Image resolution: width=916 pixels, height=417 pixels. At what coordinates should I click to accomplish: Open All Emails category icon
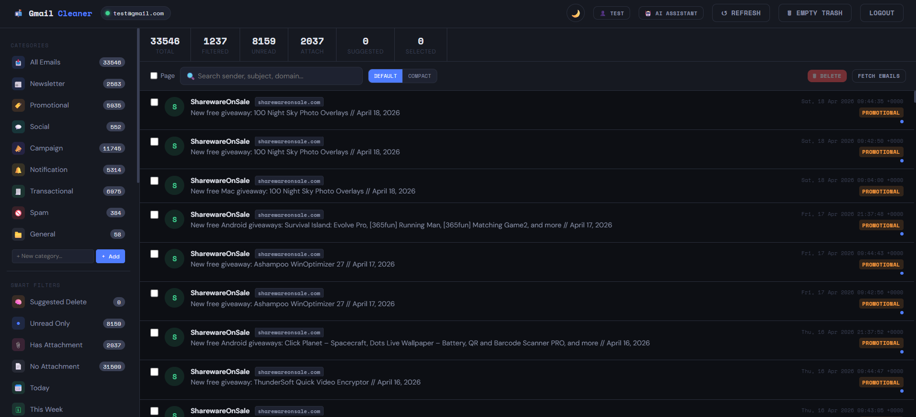click(x=18, y=63)
